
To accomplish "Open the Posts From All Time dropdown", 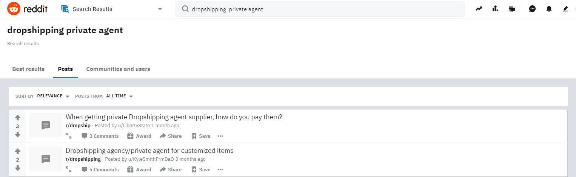I will tap(119, 96).
